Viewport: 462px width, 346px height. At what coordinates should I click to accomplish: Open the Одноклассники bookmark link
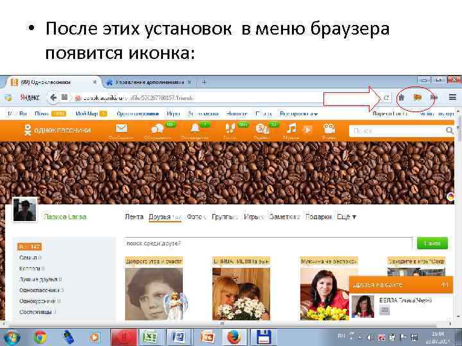click(x=137, y=113)
